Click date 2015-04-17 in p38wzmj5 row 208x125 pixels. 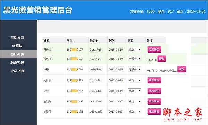pyautogui.click(x=116, y=112)
